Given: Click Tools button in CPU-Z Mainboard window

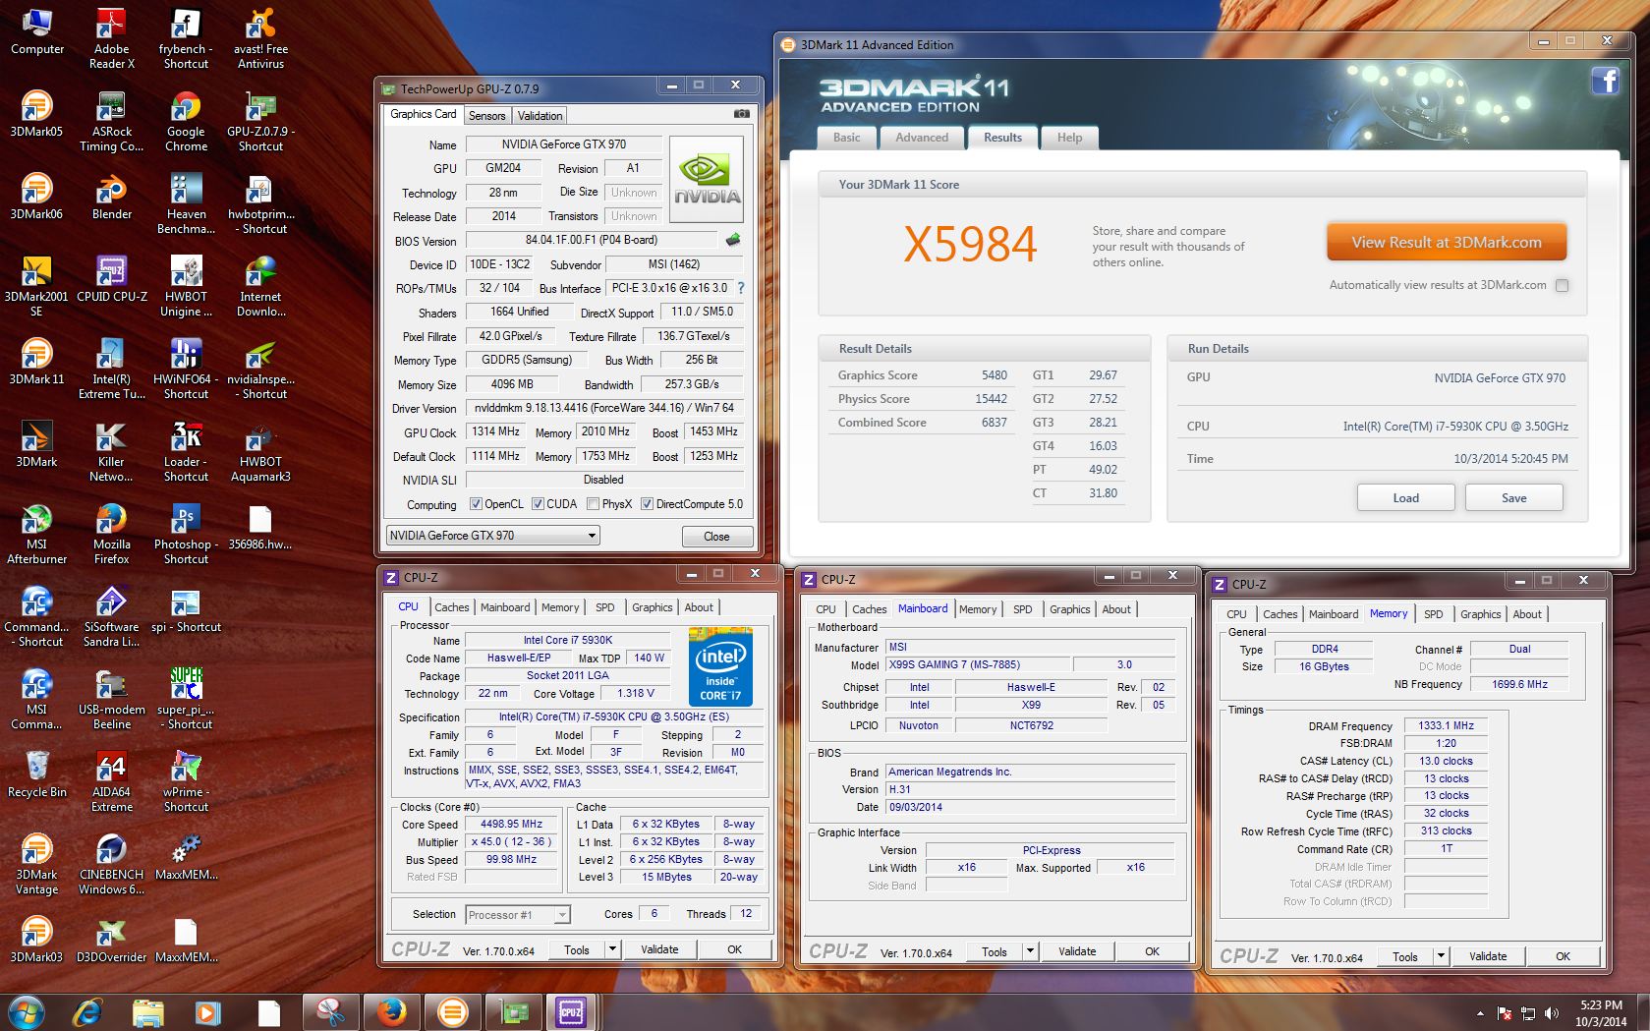Looking at the screenshot, I should 995,951.
